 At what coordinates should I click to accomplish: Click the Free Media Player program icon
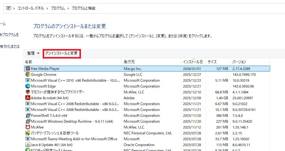(x=28, y=69)
